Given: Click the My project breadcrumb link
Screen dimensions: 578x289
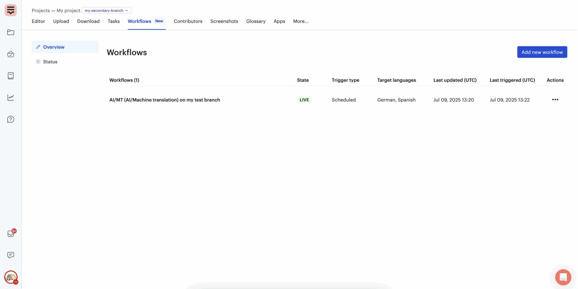Looking at the screenshot, I should pos(68,11).
